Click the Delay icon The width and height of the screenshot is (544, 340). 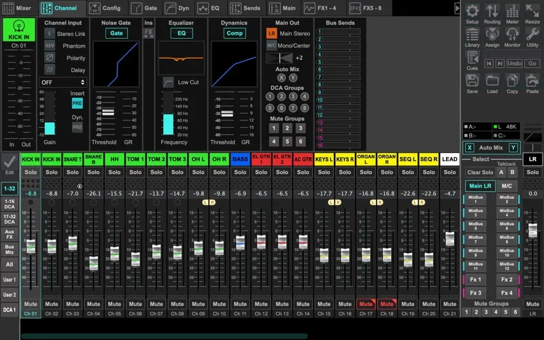50,70
